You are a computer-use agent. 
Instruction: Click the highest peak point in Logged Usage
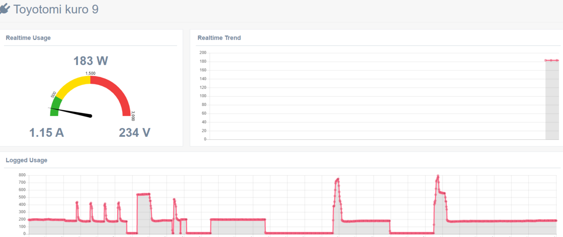(438, 176)
